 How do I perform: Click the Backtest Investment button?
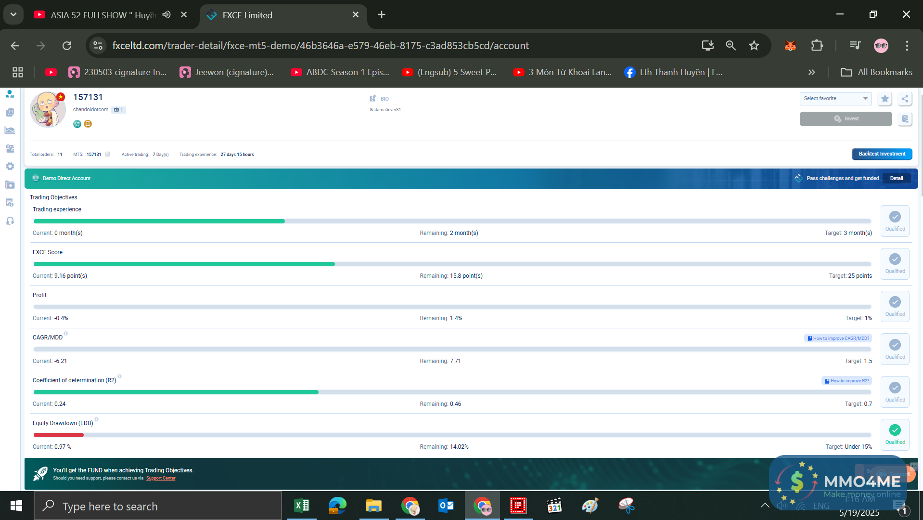click(882, 154)
